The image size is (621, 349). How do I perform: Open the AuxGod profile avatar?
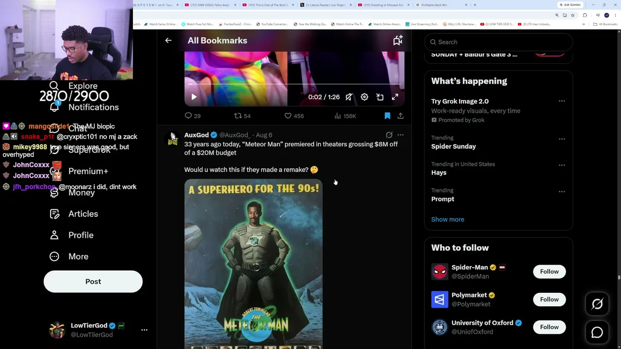point(172,139)
